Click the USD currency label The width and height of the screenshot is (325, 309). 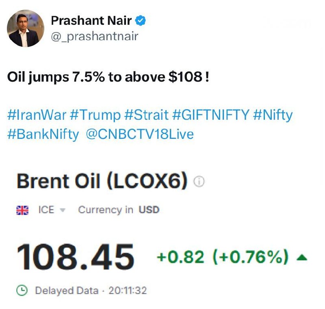pos(149,210)
